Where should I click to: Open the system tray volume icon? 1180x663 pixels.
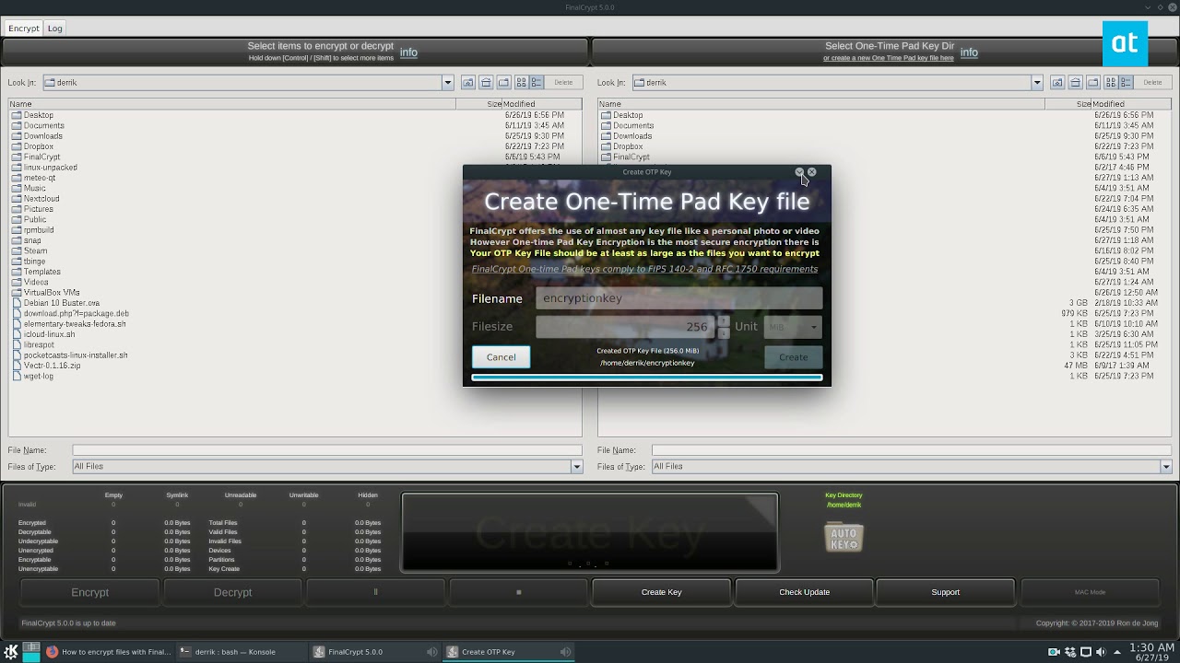tap(1100, 652)
